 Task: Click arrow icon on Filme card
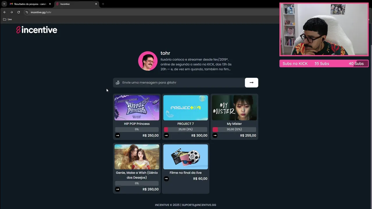166,179
